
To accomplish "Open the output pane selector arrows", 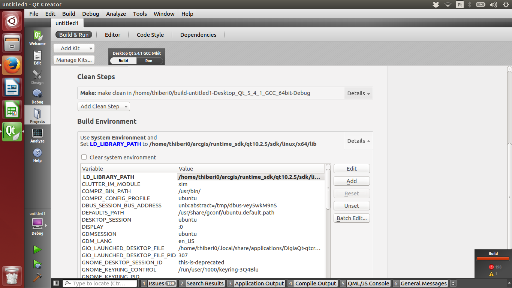I will [453, 283].
